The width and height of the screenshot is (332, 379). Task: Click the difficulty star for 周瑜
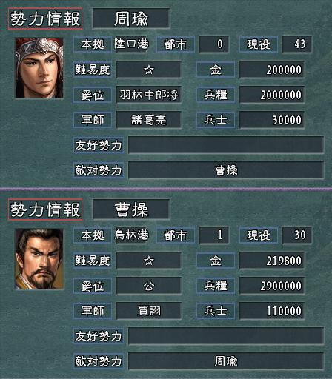[149, 70]
